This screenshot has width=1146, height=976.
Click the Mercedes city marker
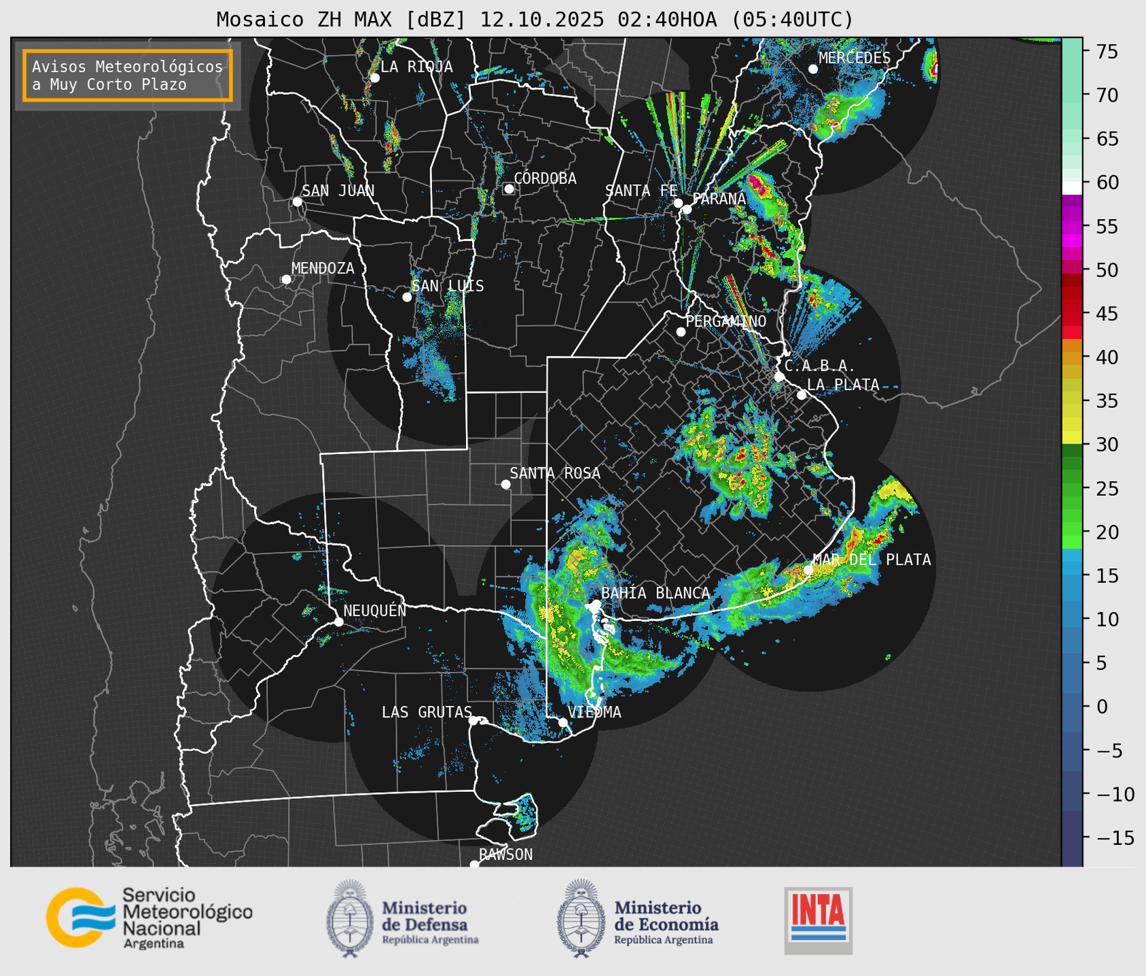[812, 69]
